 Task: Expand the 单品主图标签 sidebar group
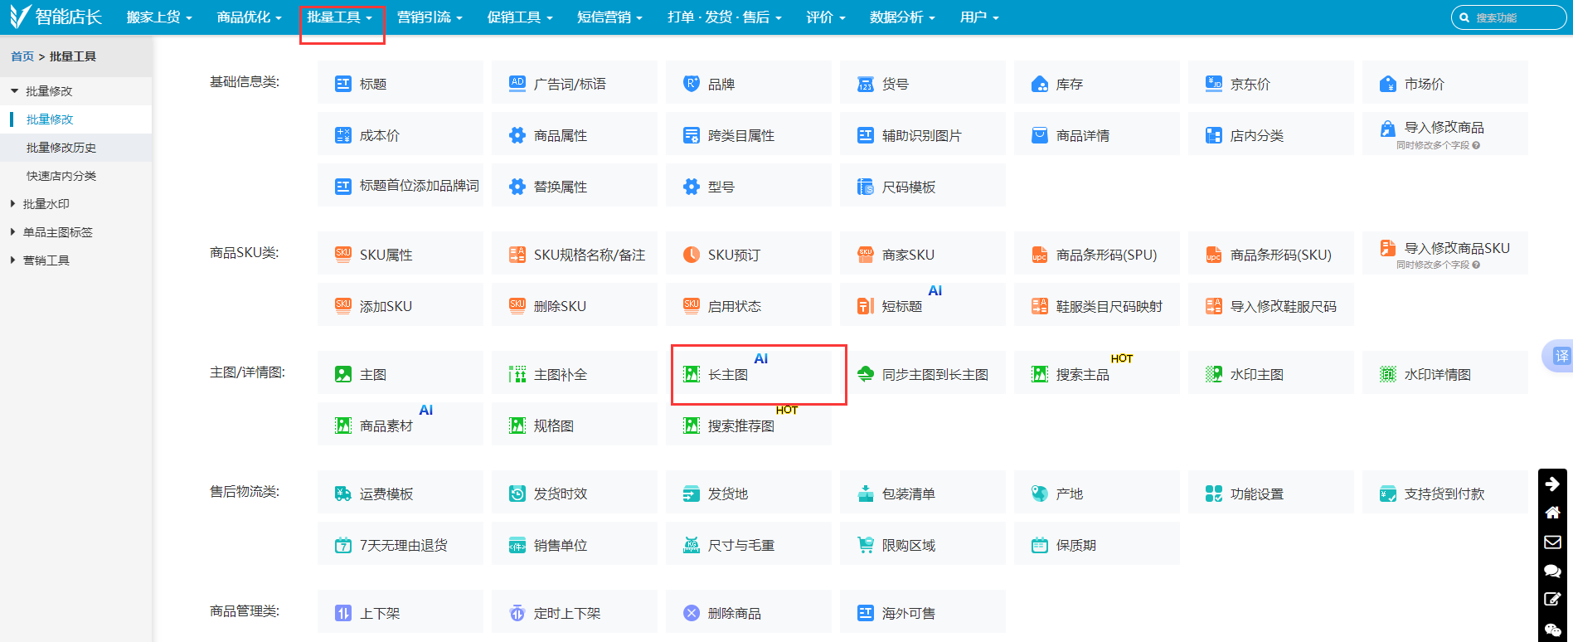57,232
